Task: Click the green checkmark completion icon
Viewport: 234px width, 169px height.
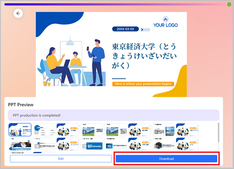Action: pos(229,4)
